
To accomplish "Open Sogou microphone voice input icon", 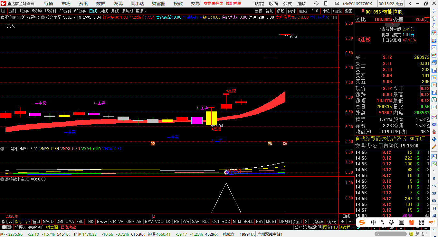I will (x=391, y=222).
